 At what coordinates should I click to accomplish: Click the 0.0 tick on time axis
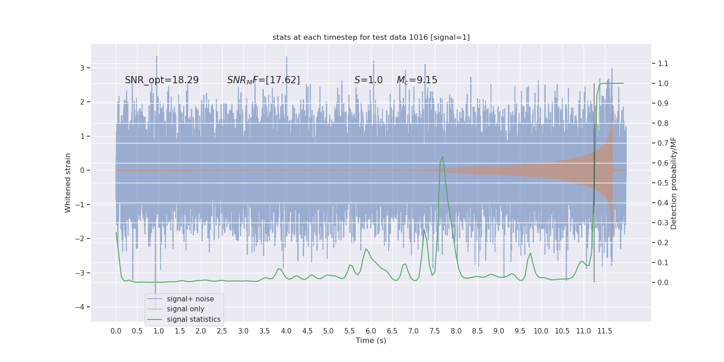point(116,331)
